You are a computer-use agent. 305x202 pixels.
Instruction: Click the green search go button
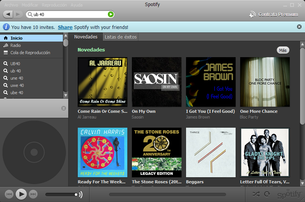[111, 14]
